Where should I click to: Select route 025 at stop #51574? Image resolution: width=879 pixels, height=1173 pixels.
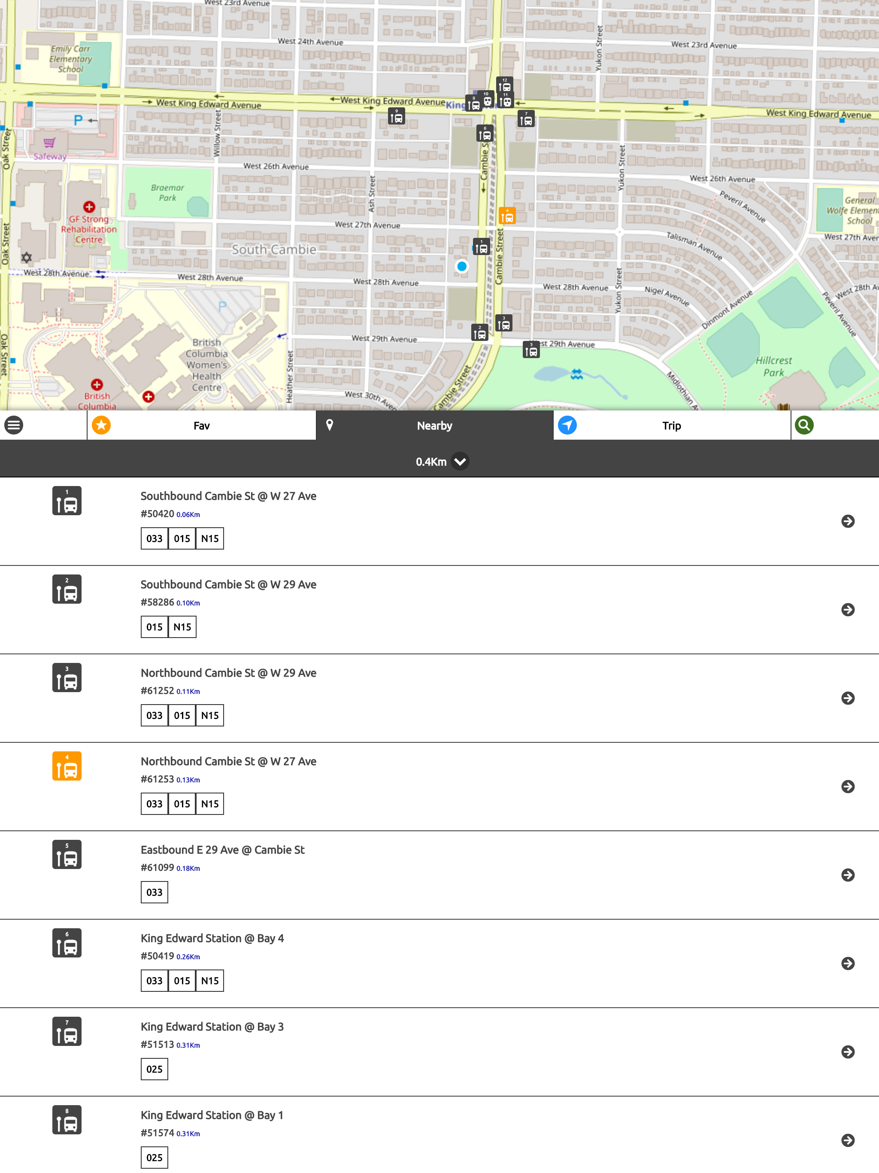pyautogui.click(x=154, y=1158)
